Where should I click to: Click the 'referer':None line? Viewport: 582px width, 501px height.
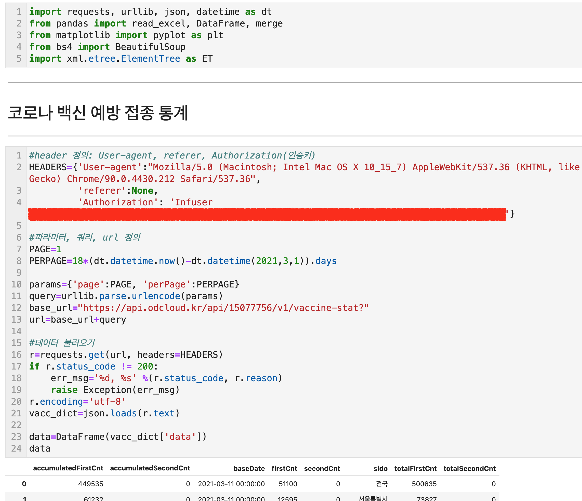coord(118,191)
